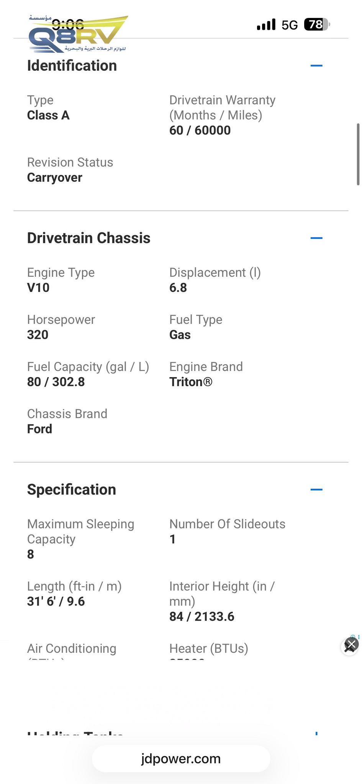Collapse the Identification section
Image resolution: width=362 pixels, height=784 pixels.
pos(316,65)
